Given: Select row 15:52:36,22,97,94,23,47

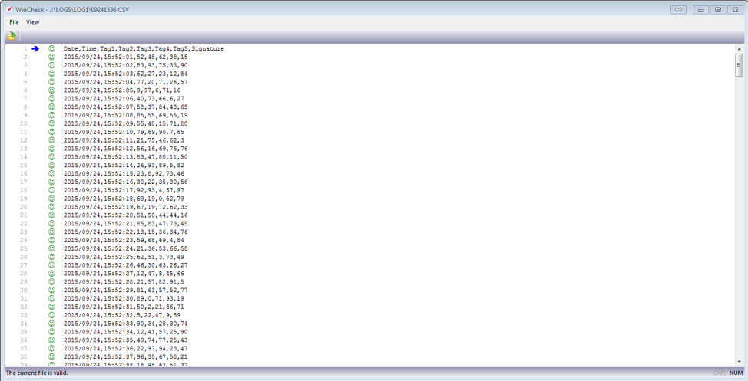Looking at the screenshot, I should coord(125,349).
